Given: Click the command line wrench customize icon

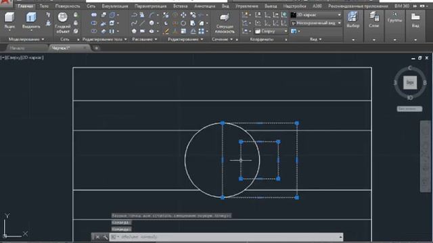Looking at the screenshot, I should point(106,237).
